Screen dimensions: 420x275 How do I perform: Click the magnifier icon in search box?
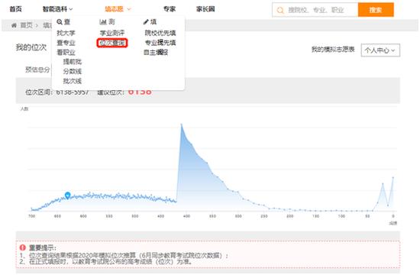tap(280, 10)
